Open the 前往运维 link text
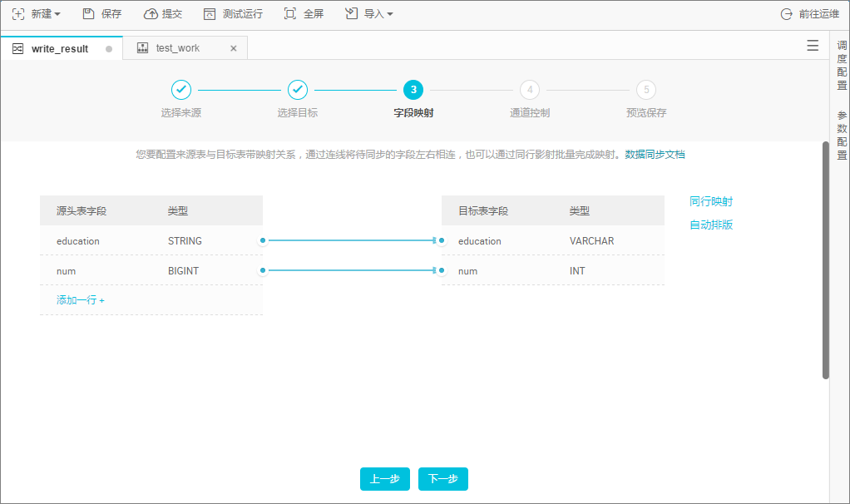Image resolution: width=850 pixels, height=504 pixels. coord(819,14)
